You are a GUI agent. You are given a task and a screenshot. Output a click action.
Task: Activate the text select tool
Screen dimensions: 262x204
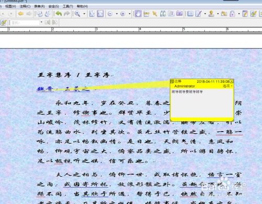point(171,14)
